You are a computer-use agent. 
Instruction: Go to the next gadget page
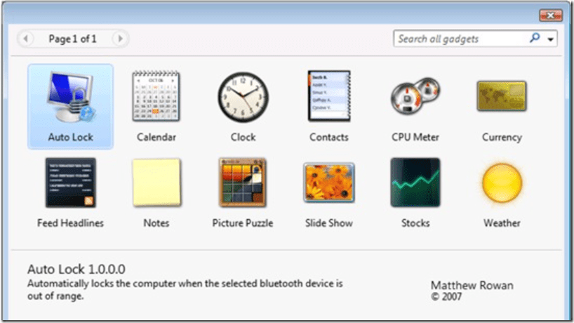(120, 39)
